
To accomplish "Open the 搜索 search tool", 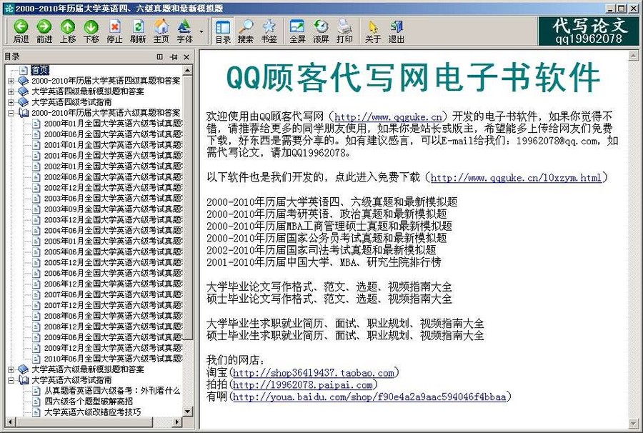I will (x=246, y=31).
